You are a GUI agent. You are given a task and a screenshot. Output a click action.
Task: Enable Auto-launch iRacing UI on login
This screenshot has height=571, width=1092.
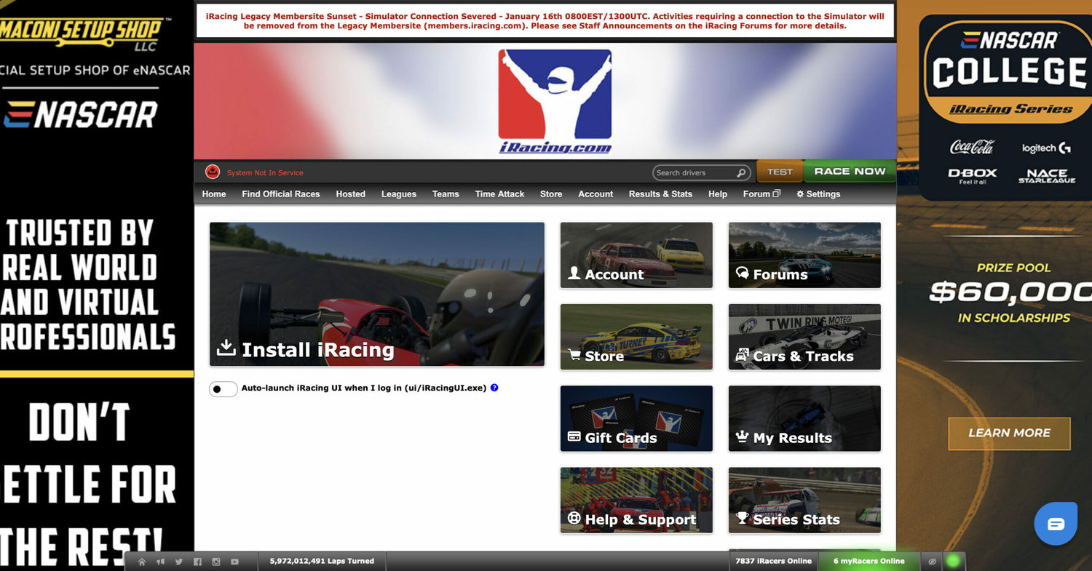click(223, 389)
